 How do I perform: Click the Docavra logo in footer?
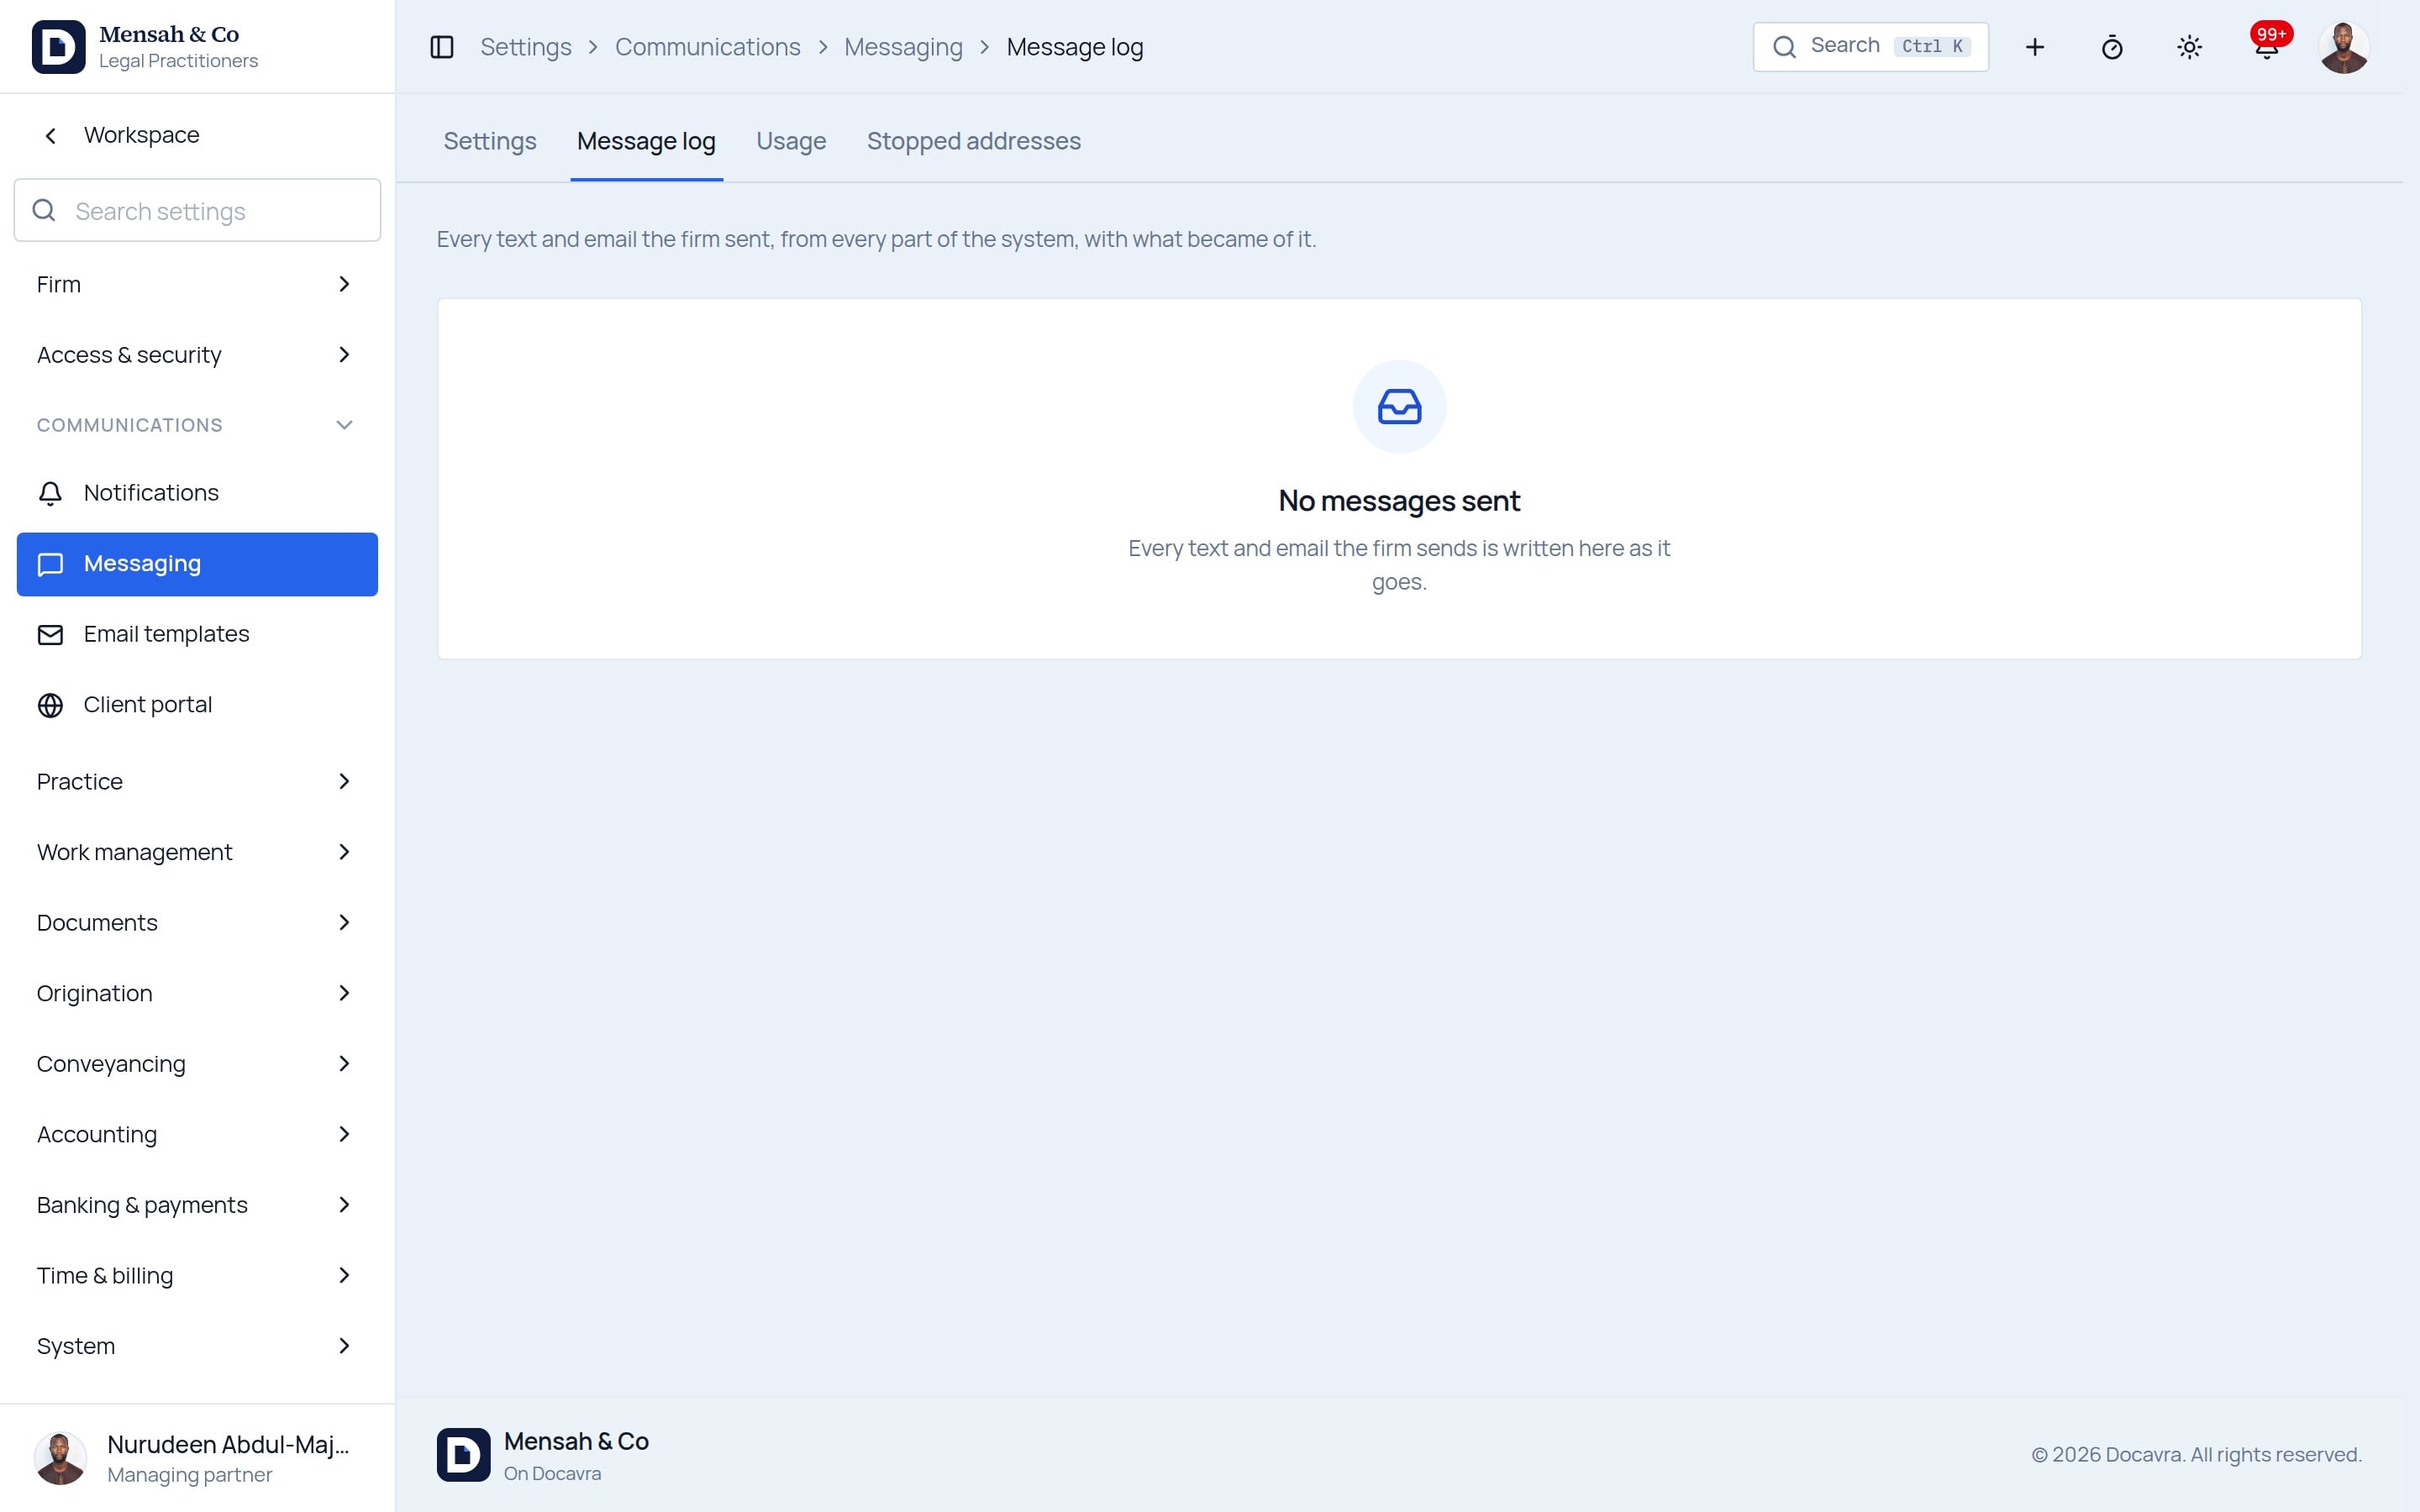(x=463, y=1454)
